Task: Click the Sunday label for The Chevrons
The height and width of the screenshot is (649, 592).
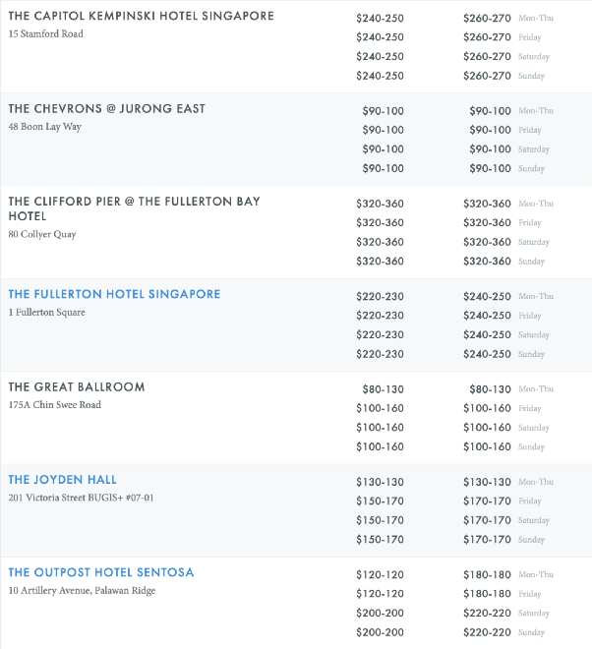Action: point(531,169)
